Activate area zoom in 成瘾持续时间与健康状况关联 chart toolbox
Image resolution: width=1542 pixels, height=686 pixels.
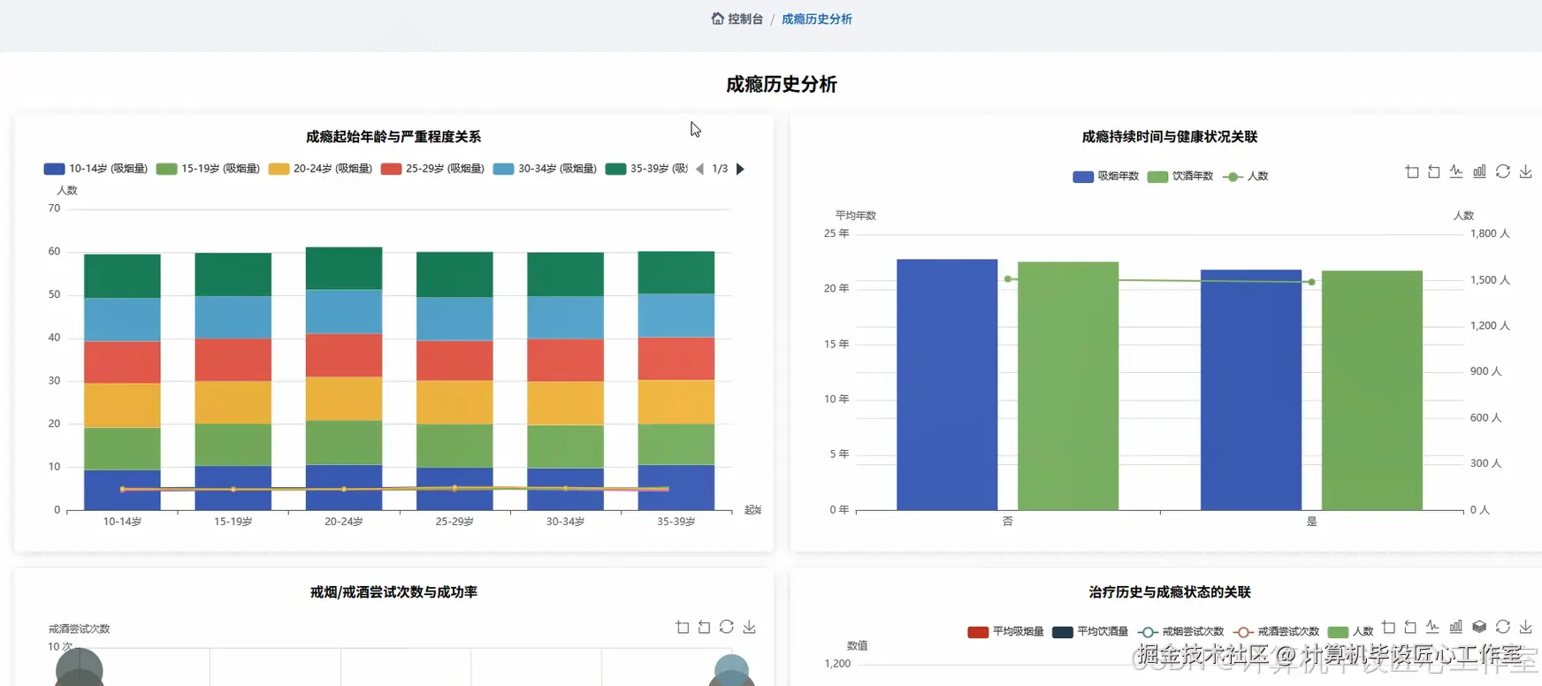point(1412,171)
